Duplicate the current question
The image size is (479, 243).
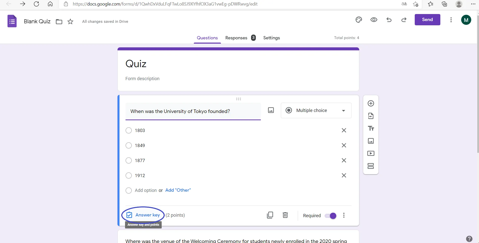270,215
